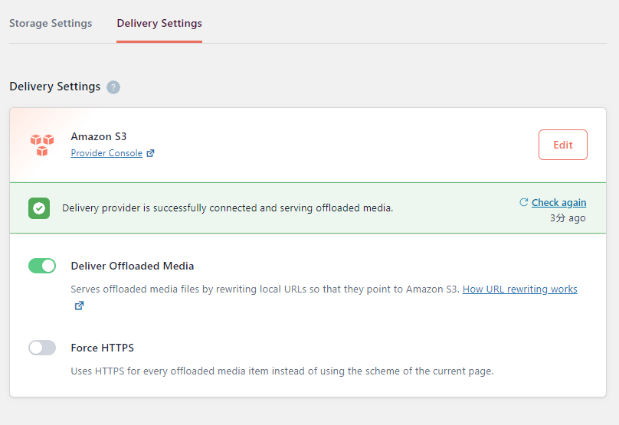Click external-link icon below URL rewriting description
Screen dimensions: 619x425
[79, 306]
